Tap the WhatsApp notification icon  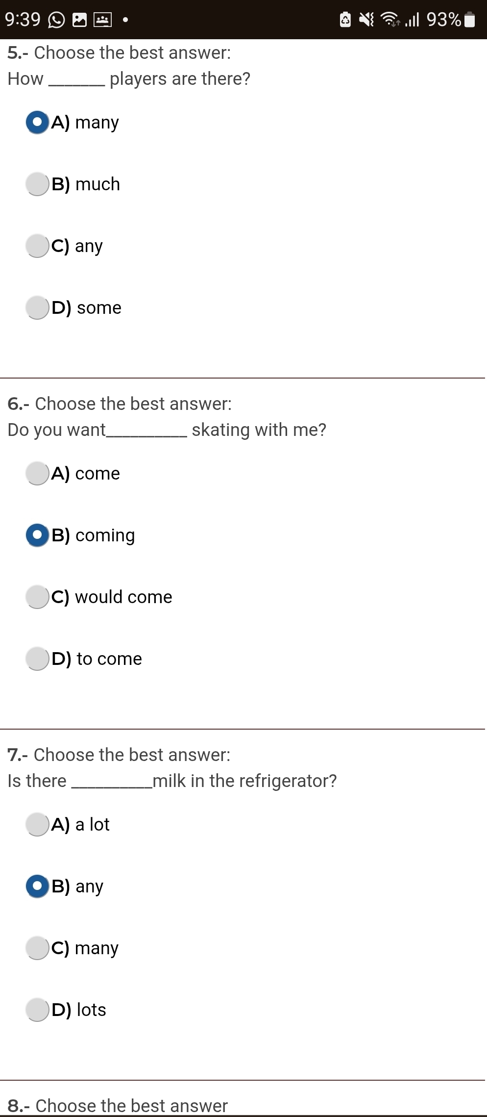[x=56, y=20]
